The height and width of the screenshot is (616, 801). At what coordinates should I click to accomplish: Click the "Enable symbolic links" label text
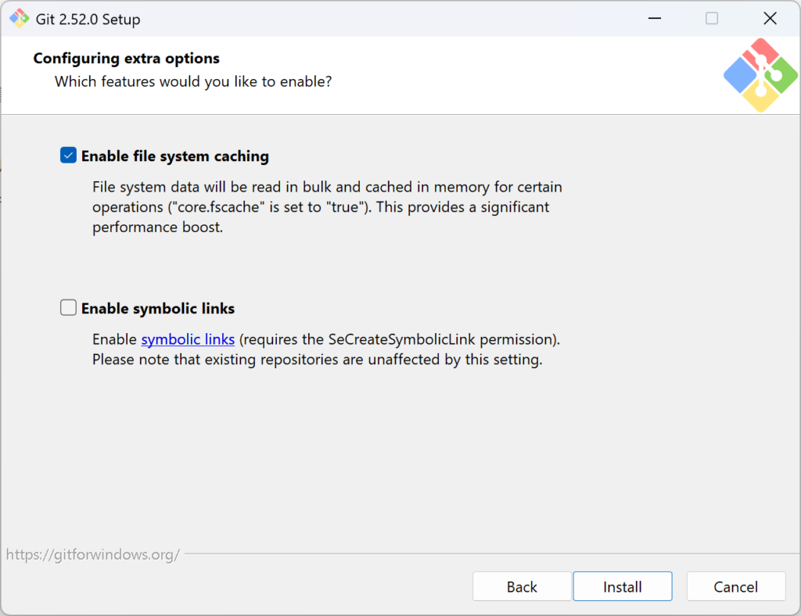point(158,309)
